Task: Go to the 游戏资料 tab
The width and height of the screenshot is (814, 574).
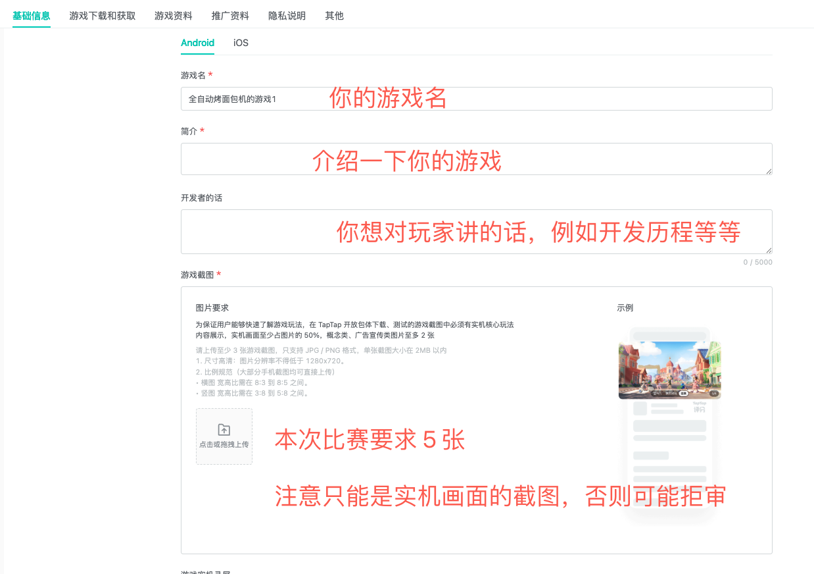Action: 174,16
